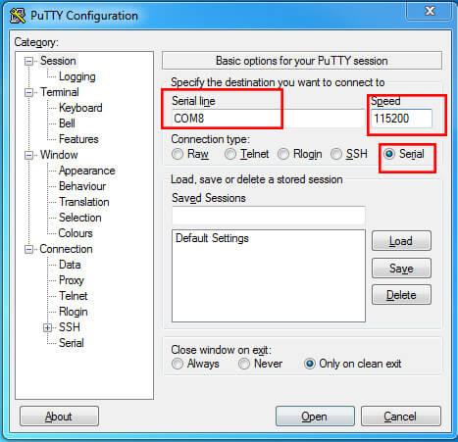Select Telnet as connection type
This screenshot has height=442, width=458.
(x=230, y=154)
